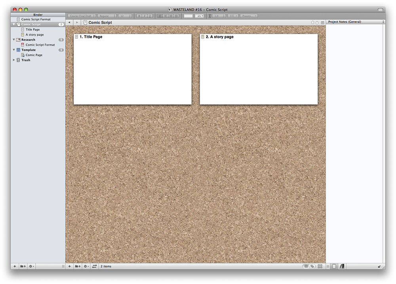The height and width of the screenshot is (284, 396).
Task: Click the split editor icon in header
Action: click(322, 23)
